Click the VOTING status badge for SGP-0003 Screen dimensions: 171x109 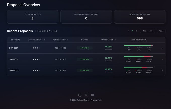point(84,70)
